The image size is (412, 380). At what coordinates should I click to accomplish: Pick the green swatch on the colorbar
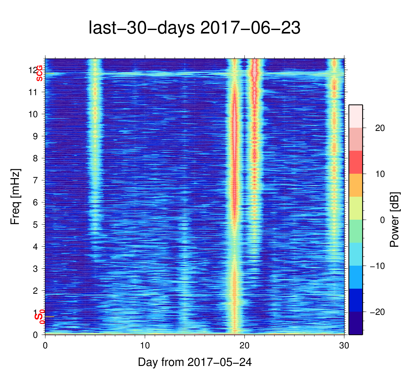tap(355, 231)
